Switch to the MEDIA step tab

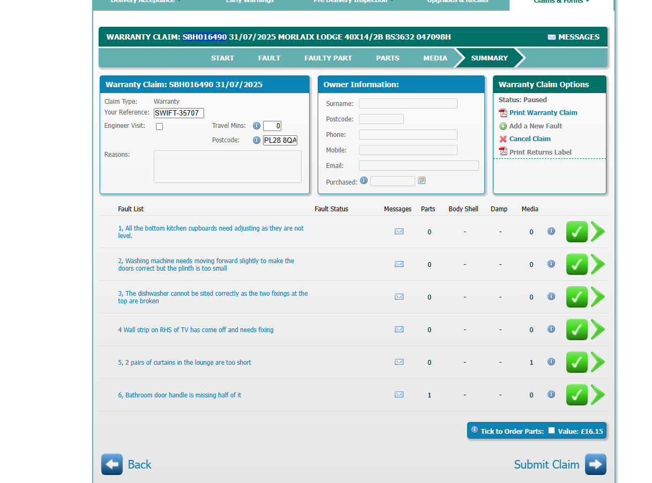pos(435,58)
